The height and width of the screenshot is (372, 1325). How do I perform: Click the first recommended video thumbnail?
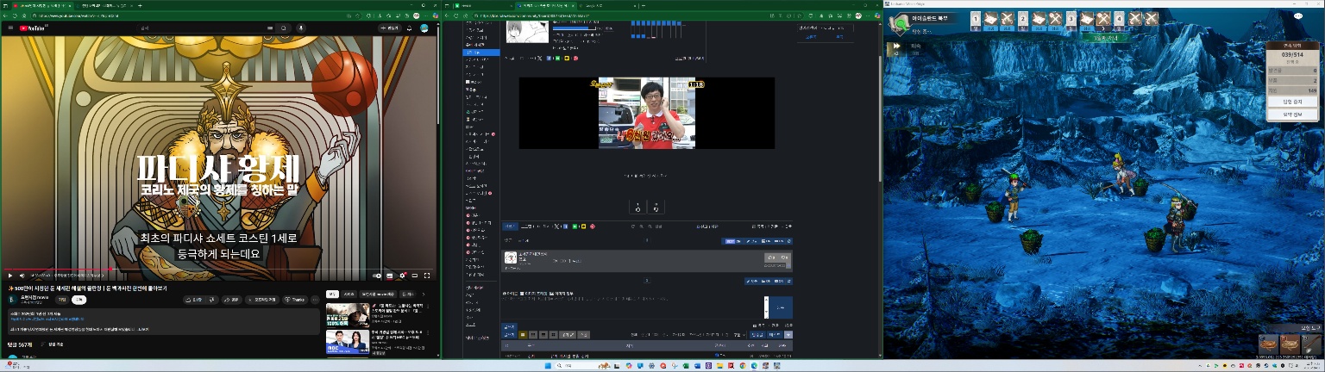coord(347,314)
